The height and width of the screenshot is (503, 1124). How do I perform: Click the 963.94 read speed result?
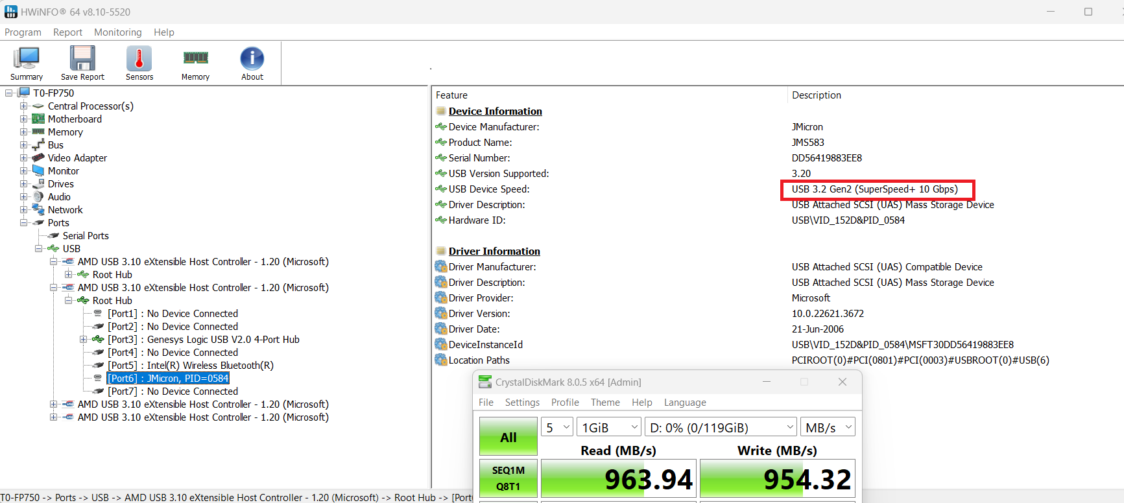coord(619,479)
